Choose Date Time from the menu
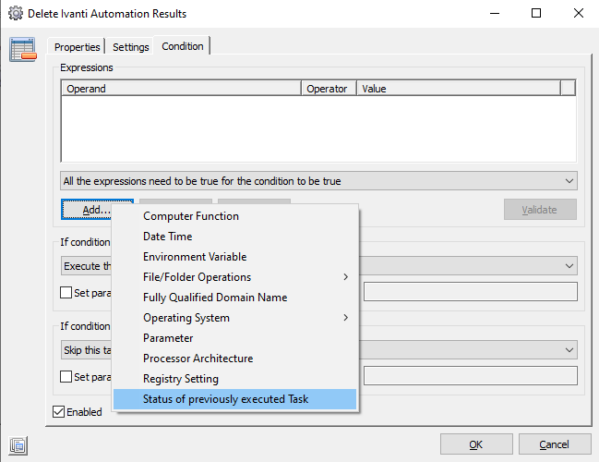The image size is (599, 462). pyautogui.click(x=235, y=237)
